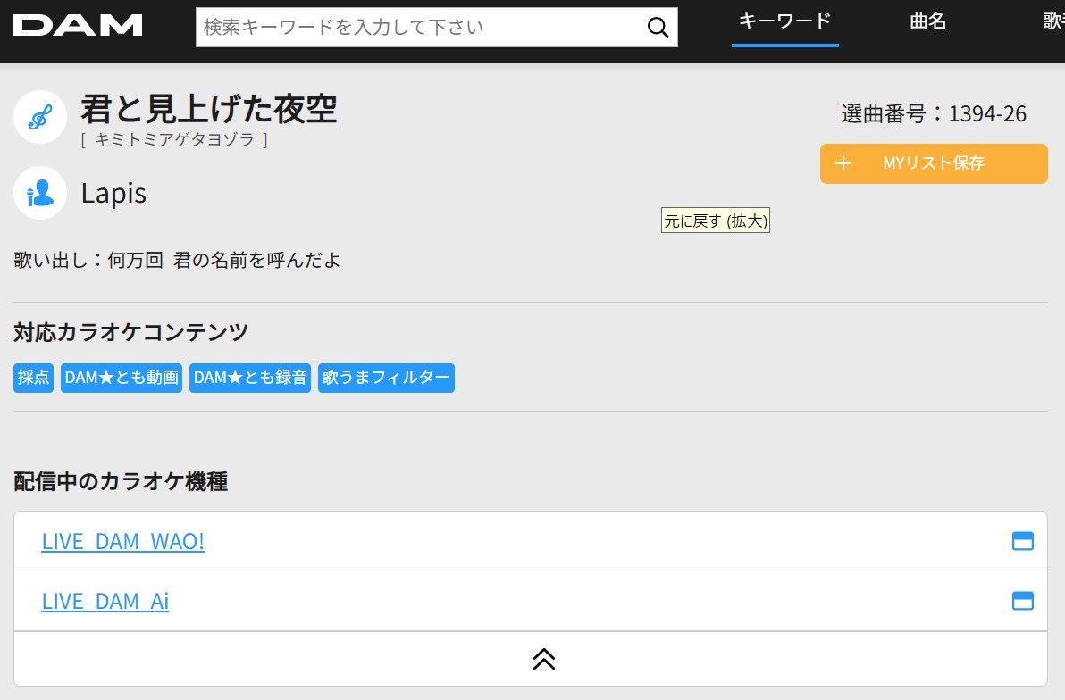Toggle the DAM★とも録音 content badge
This screenshot has width=1065, height=700.
click(x=249, y=378)
